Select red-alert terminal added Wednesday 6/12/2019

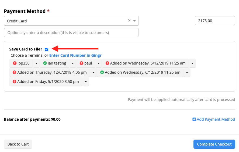[x=146, y=63]
